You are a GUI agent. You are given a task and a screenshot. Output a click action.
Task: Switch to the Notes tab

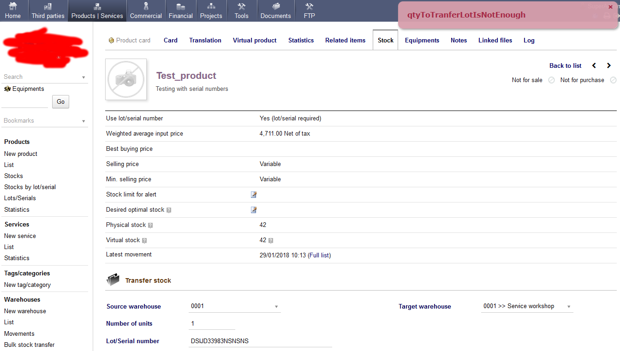point(459,41)
